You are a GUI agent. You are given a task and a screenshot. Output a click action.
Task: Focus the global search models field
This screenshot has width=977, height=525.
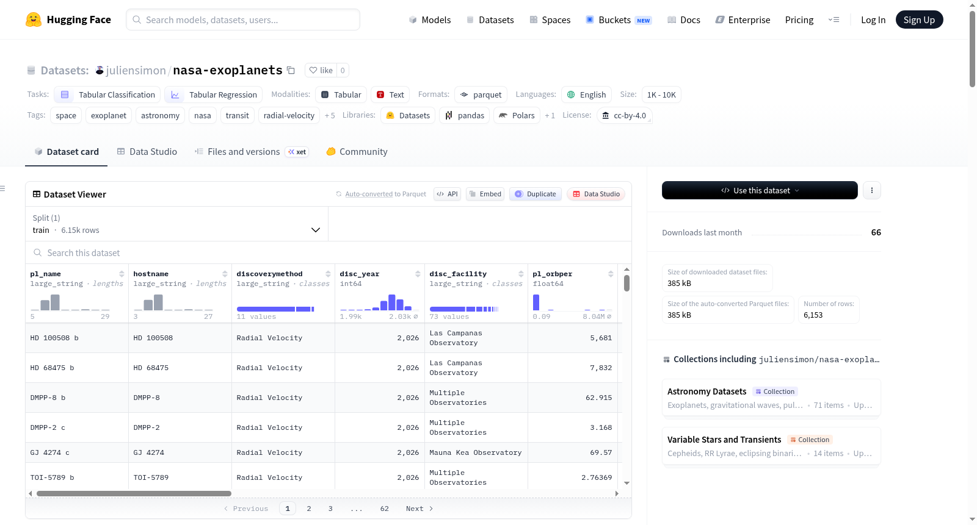pos(243,20)
